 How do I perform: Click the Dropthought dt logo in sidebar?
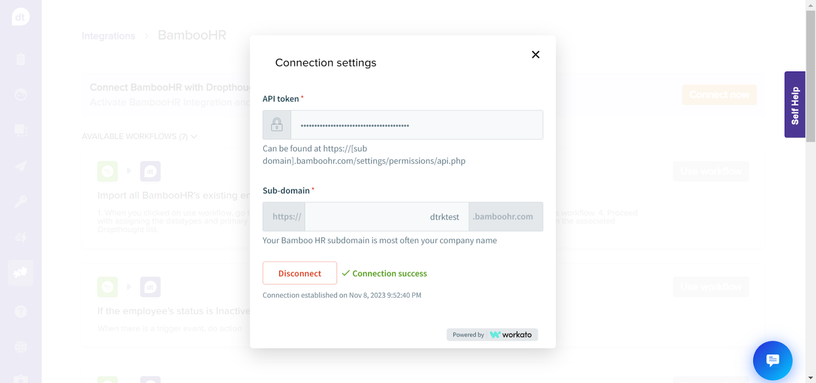20,17
